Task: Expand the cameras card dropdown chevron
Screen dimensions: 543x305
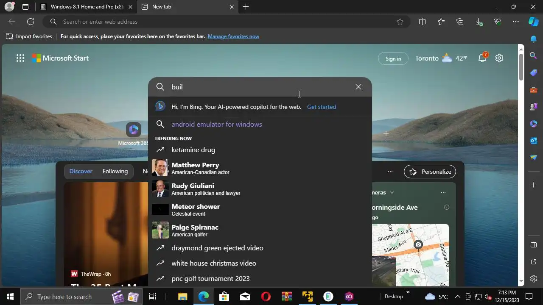Action: pyautogui.click(x=392, y=192)
